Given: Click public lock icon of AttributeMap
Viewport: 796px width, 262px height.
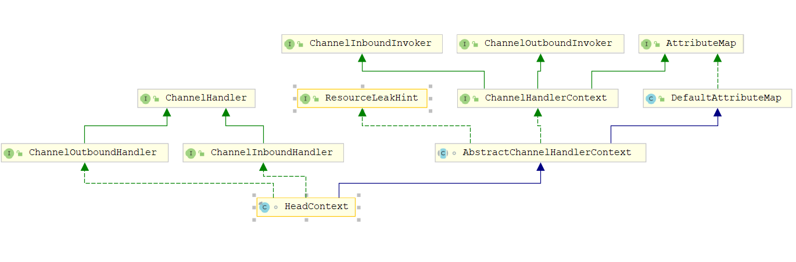Looking at the screenshot, I should click(657, 44).
